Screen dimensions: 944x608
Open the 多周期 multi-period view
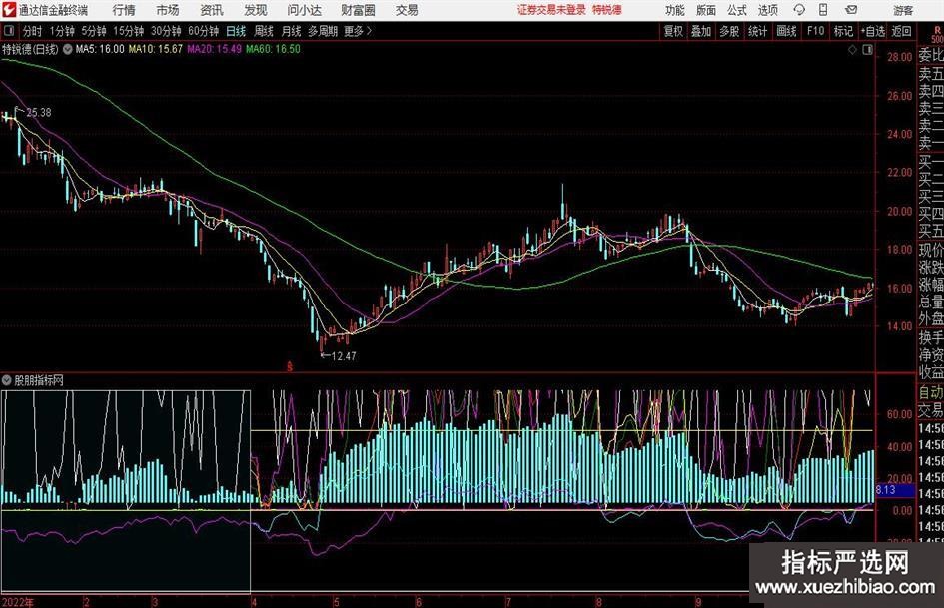coord(322,31)
